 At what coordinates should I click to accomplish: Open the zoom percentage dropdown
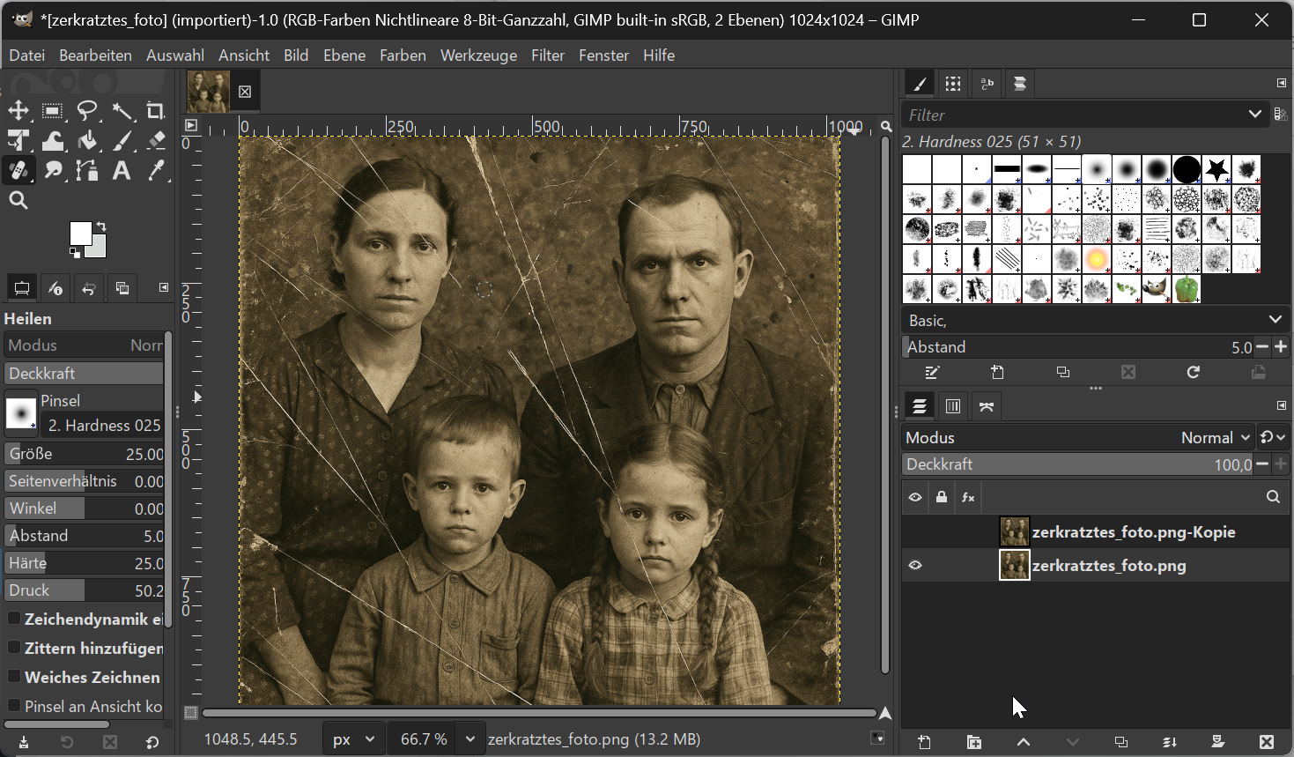(470, 739)
